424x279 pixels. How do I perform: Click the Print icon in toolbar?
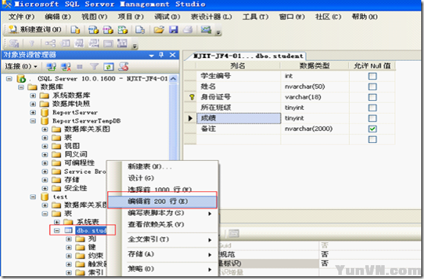click(x=187, y=30)
